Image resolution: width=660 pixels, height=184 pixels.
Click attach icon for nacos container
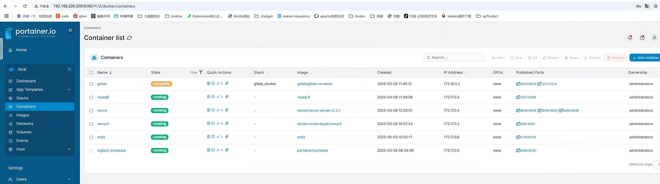pyautogui.click(x=227, y=110)
